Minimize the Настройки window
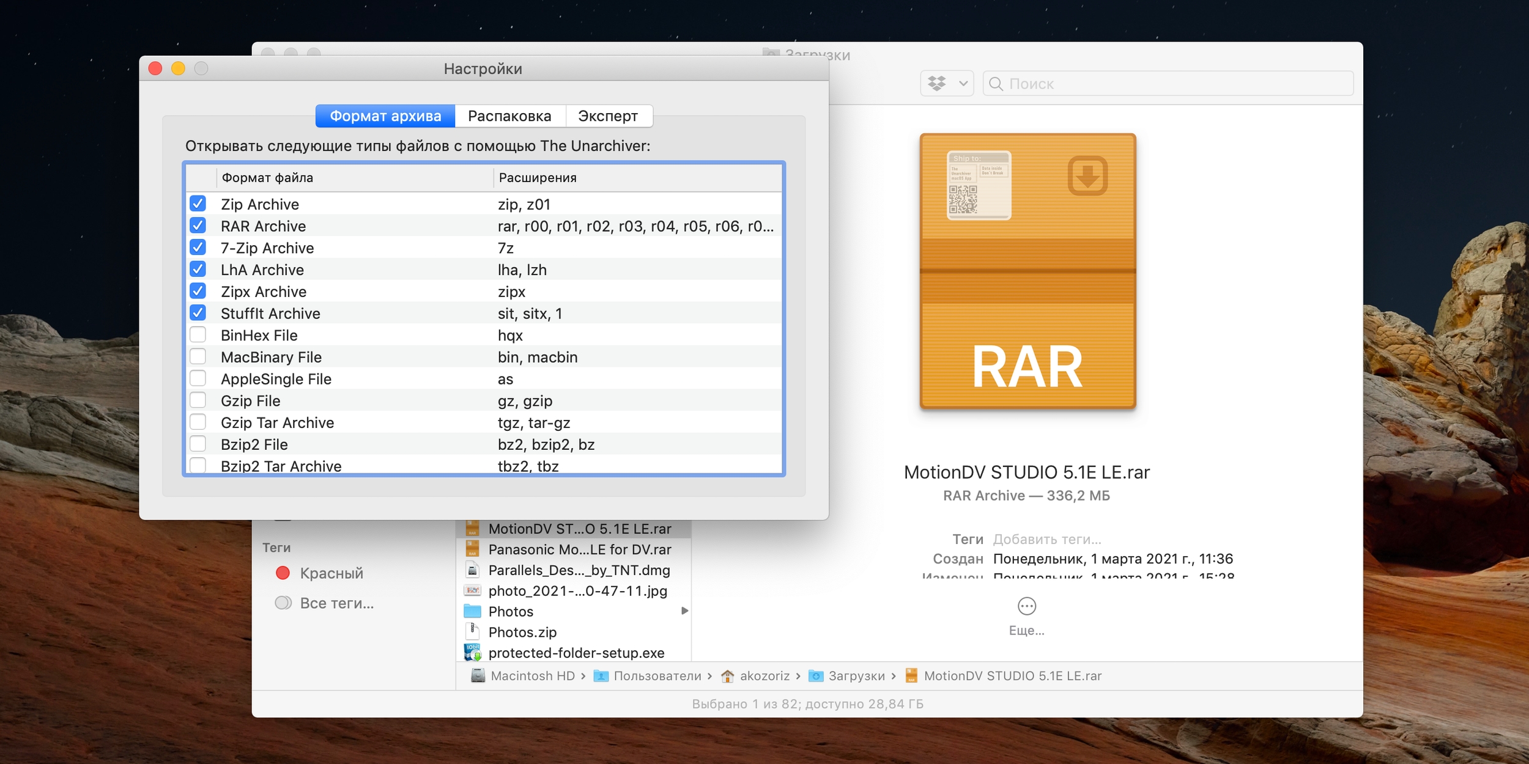 pyautogui.click(x=178, y=68)
